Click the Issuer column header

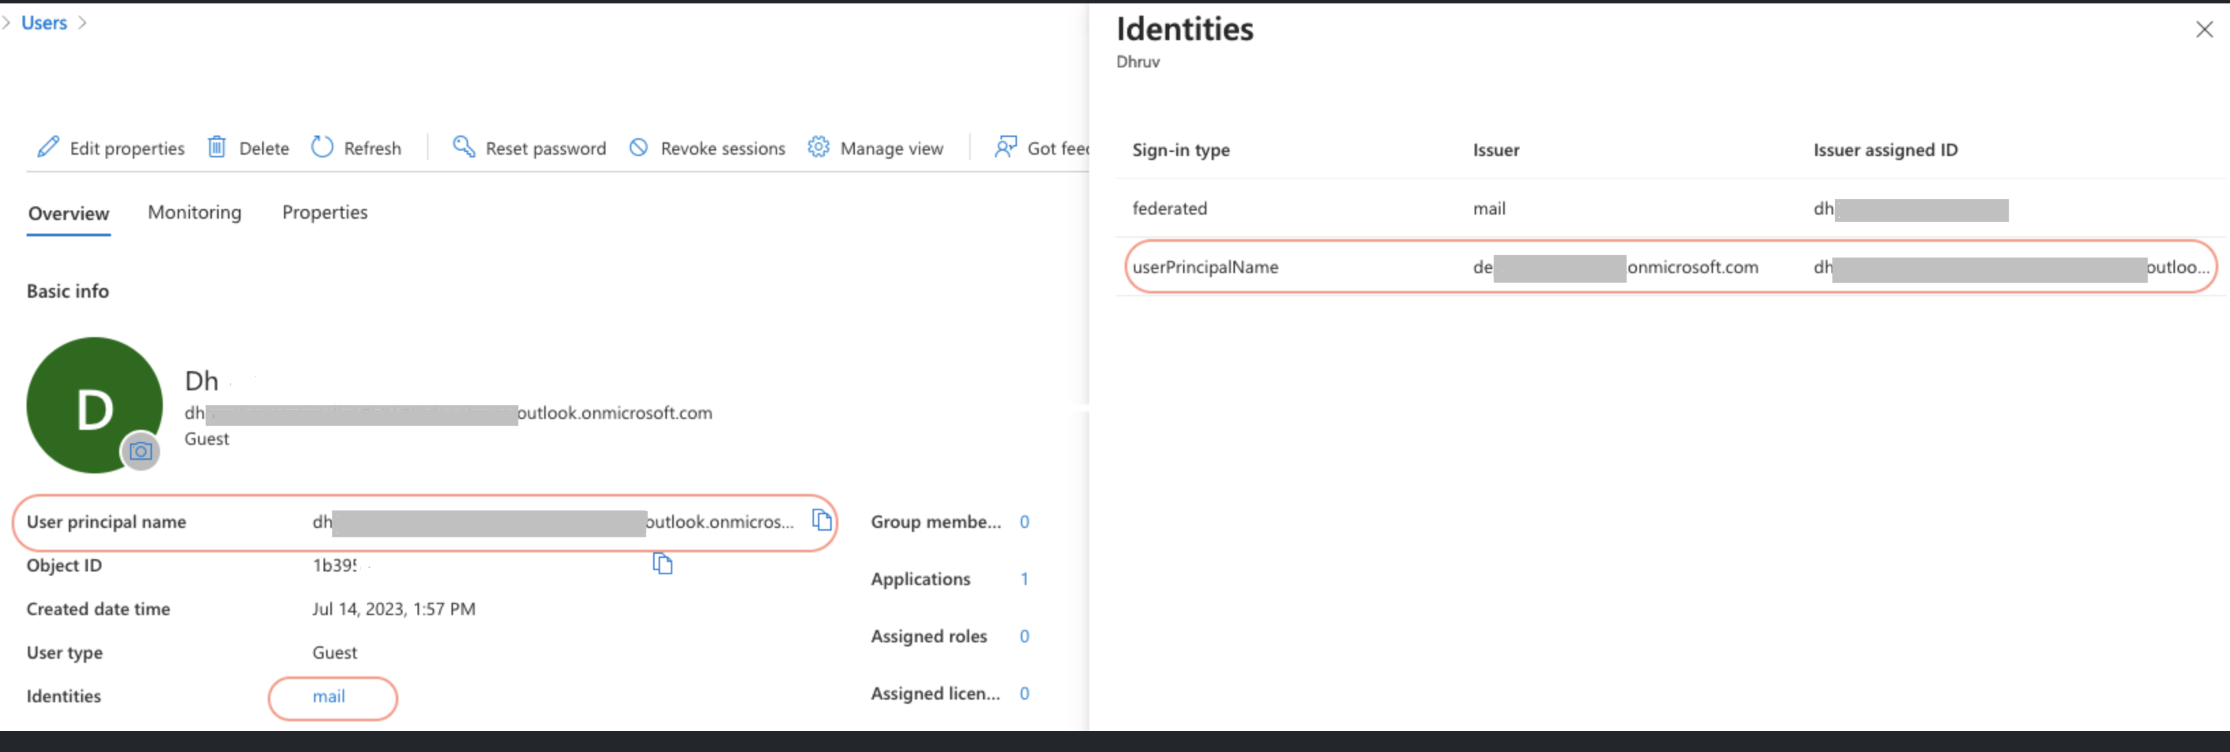1496,151
